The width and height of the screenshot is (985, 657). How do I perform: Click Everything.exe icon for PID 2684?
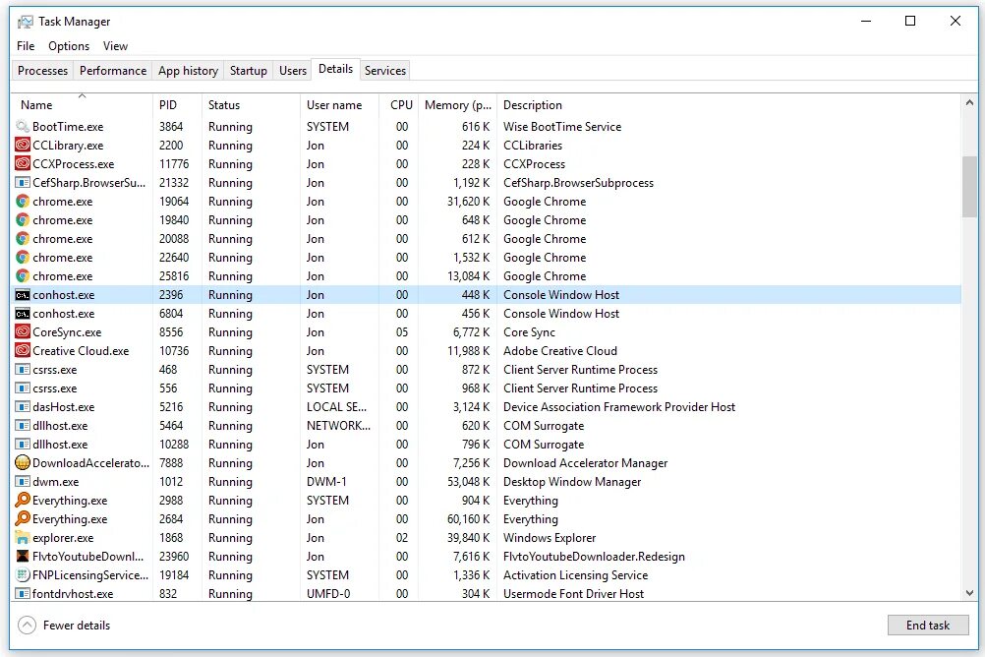coord(23,518)
